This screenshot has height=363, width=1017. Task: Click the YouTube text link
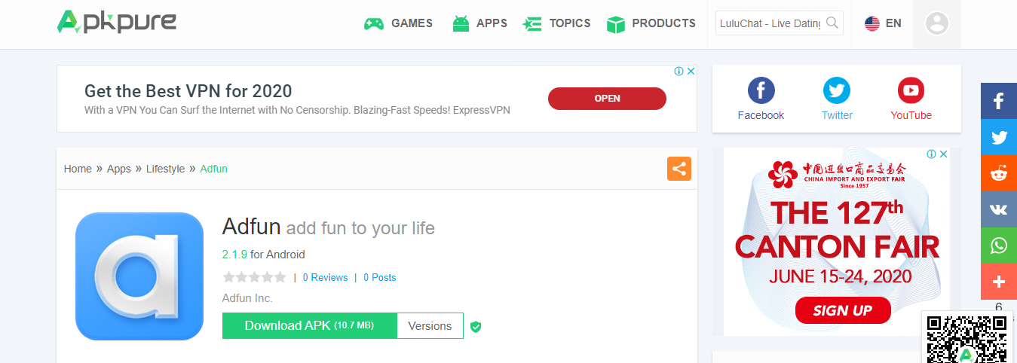pyautogui.click(x=911, y=115)
